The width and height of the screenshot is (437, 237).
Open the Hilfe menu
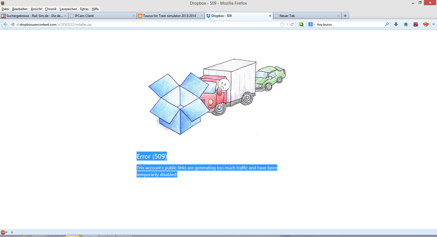point(95,9)
